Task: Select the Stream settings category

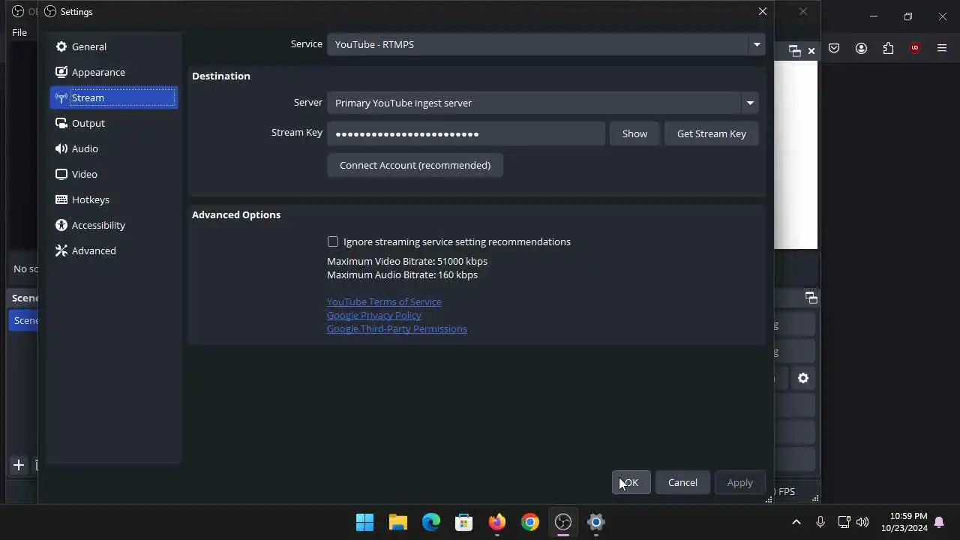Action: pyautogui.click(x=114, y=97)
